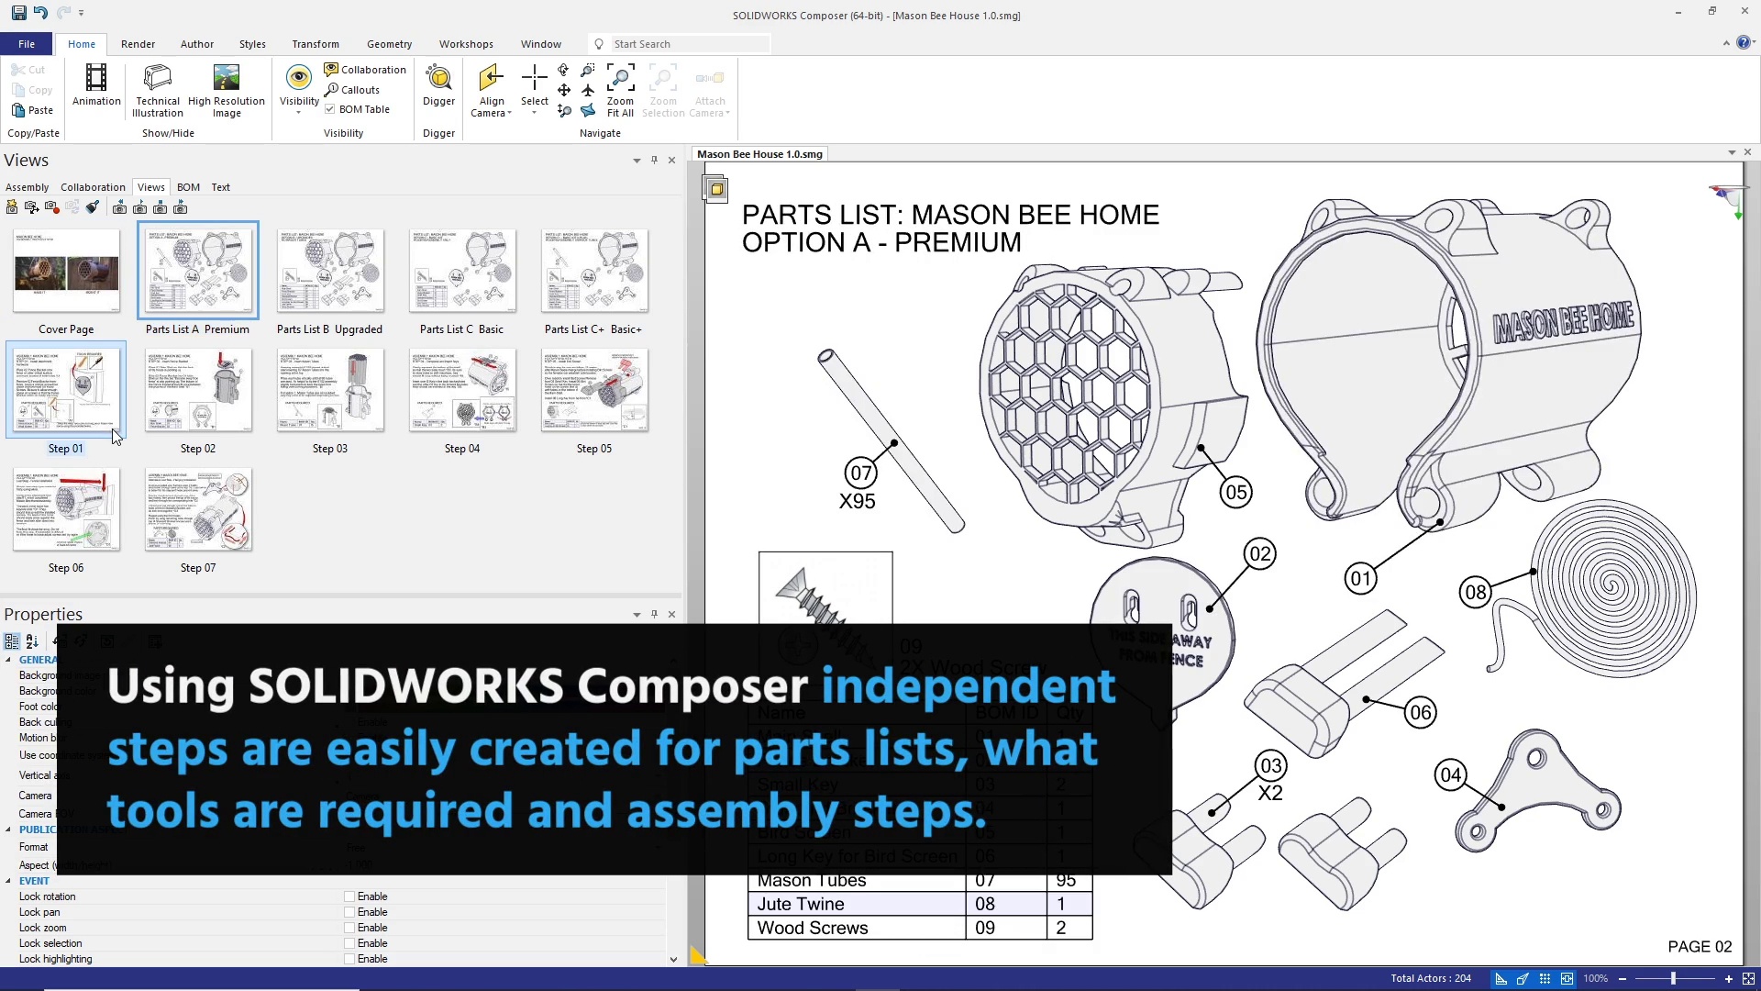This screenshot has height=991, width=1761.
Task: Select the Step 04 view thumbnail
Action: pyautogui.click(x=462, y=390)
